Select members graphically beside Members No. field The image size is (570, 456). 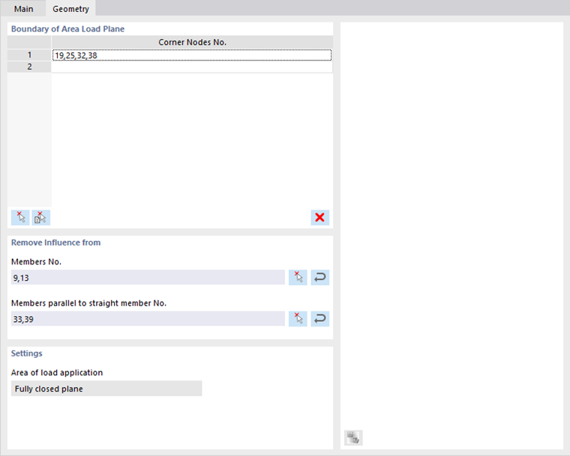tap(298, 277)
